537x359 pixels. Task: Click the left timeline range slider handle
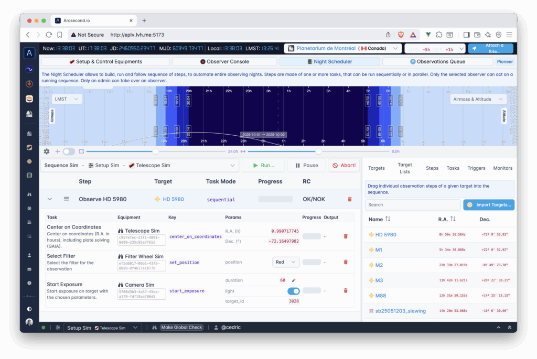click(156, 151)
